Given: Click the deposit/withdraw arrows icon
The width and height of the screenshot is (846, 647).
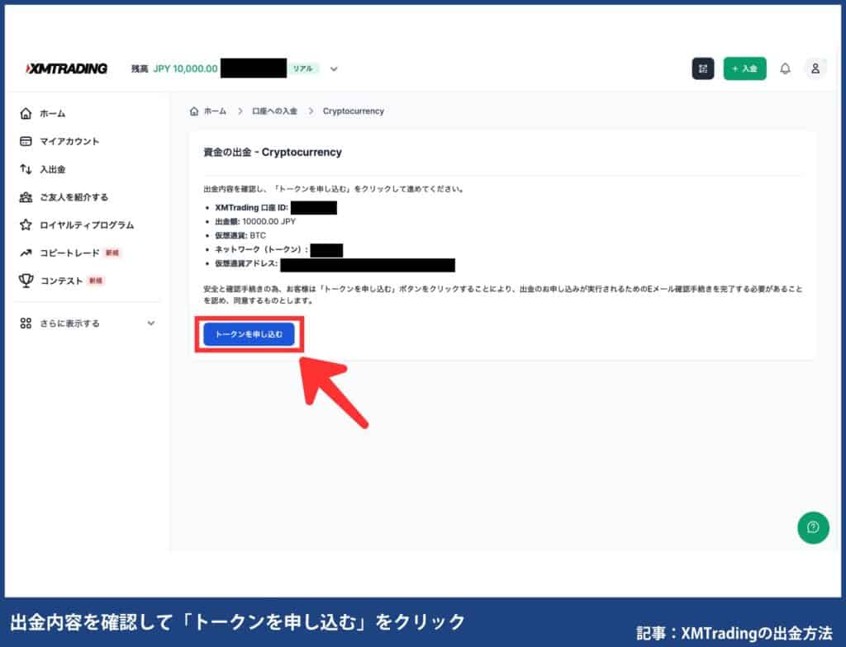Looking at the screenshot, I should click(x=26, y=169).
